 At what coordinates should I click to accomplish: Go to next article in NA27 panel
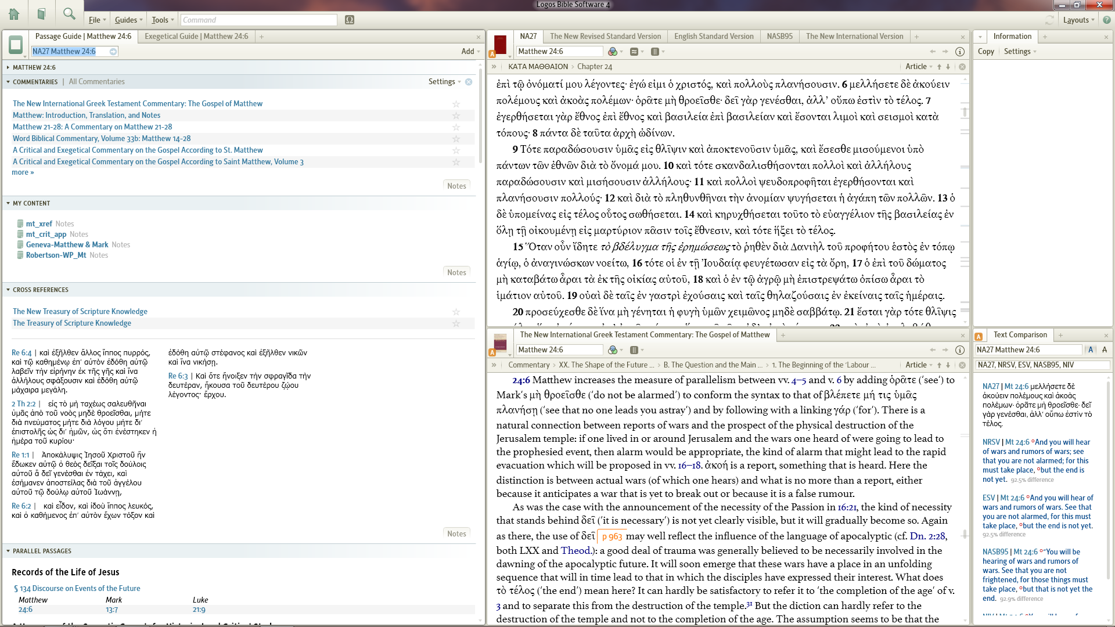[948, 67]
